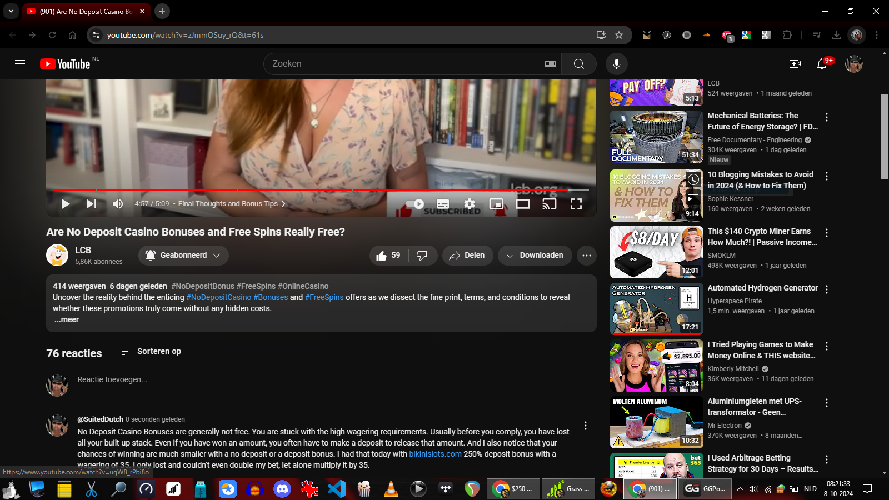Share the video via Delen

click(x=467, y=256)
